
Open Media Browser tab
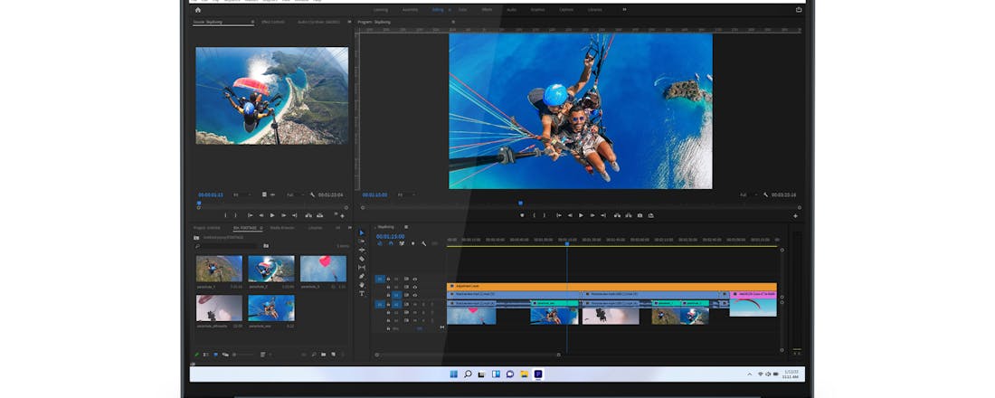(x=282, y=227)
